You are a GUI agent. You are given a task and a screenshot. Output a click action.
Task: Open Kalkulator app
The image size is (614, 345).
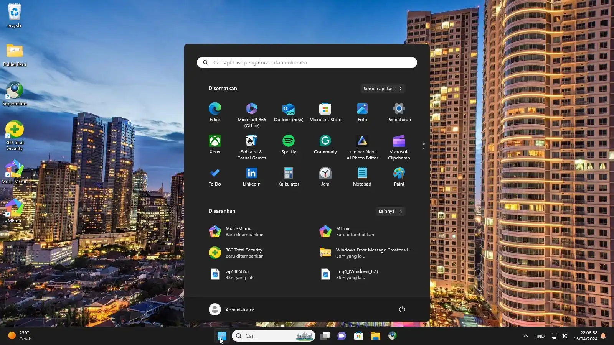[289, 177]
